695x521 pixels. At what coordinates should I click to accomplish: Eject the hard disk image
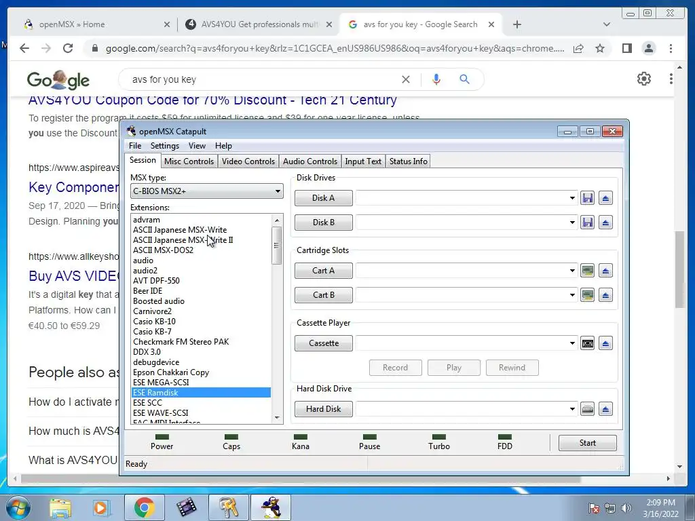[605, 409]
